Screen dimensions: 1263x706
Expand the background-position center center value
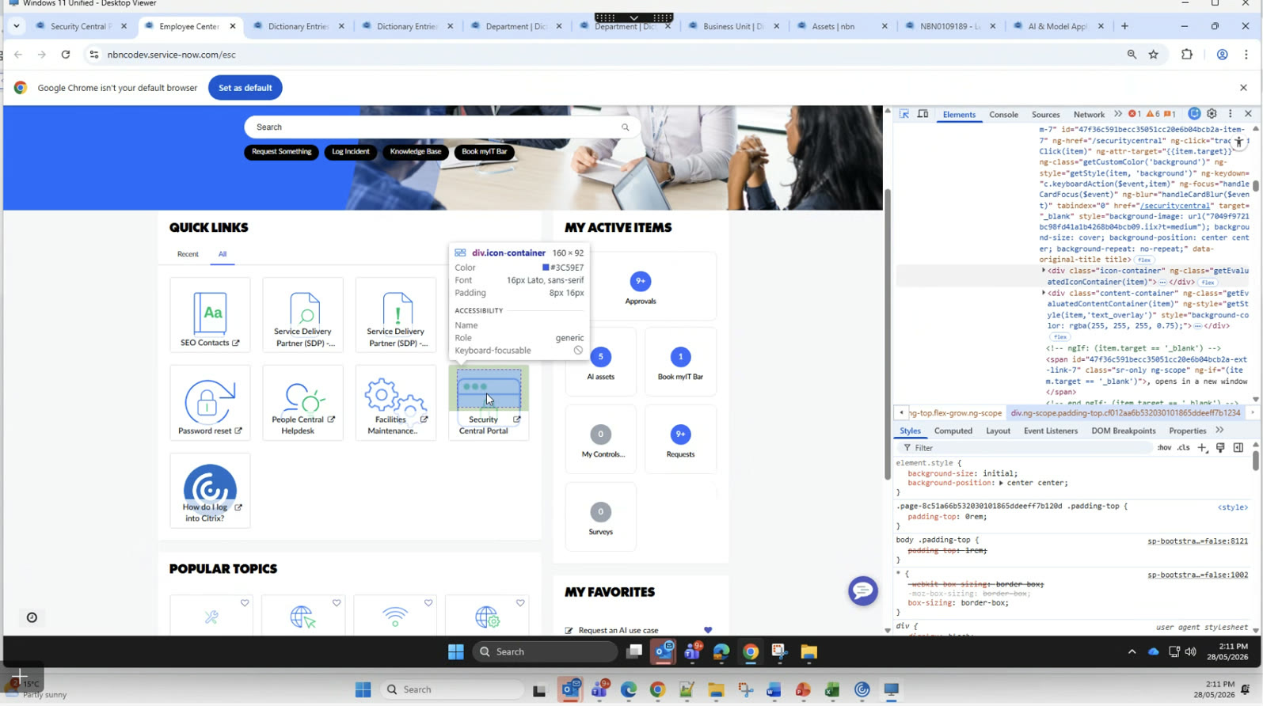click(1001, 483)
